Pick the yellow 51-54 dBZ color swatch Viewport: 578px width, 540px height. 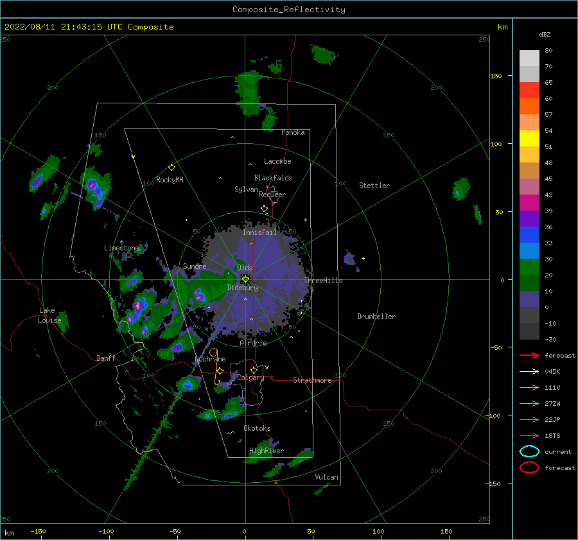click(529, 139)
